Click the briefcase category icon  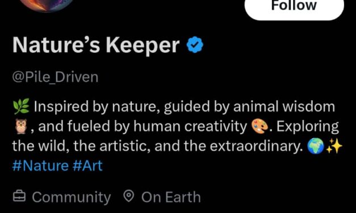coord(19,197)
